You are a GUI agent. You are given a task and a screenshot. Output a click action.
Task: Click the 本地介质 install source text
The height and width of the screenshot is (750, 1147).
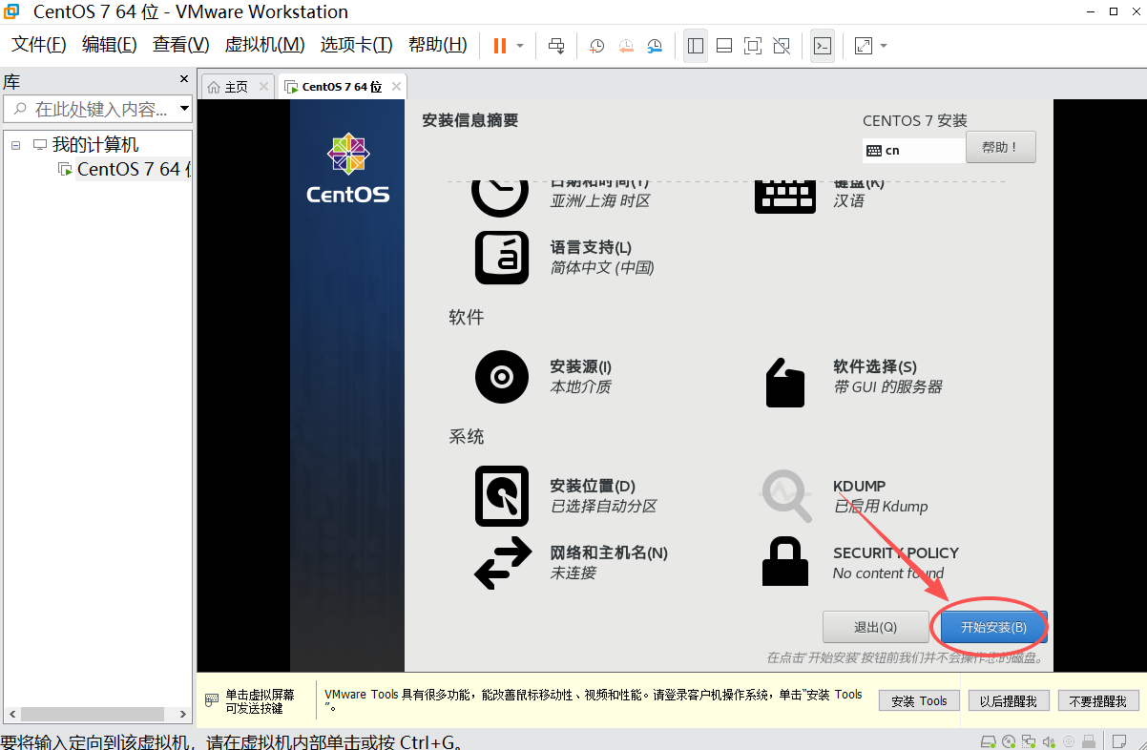tap(580, 386)
